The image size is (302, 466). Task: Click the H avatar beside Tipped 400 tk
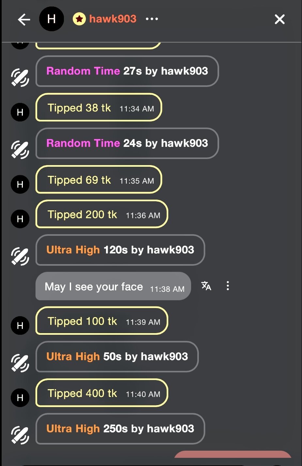click(20, 398)
